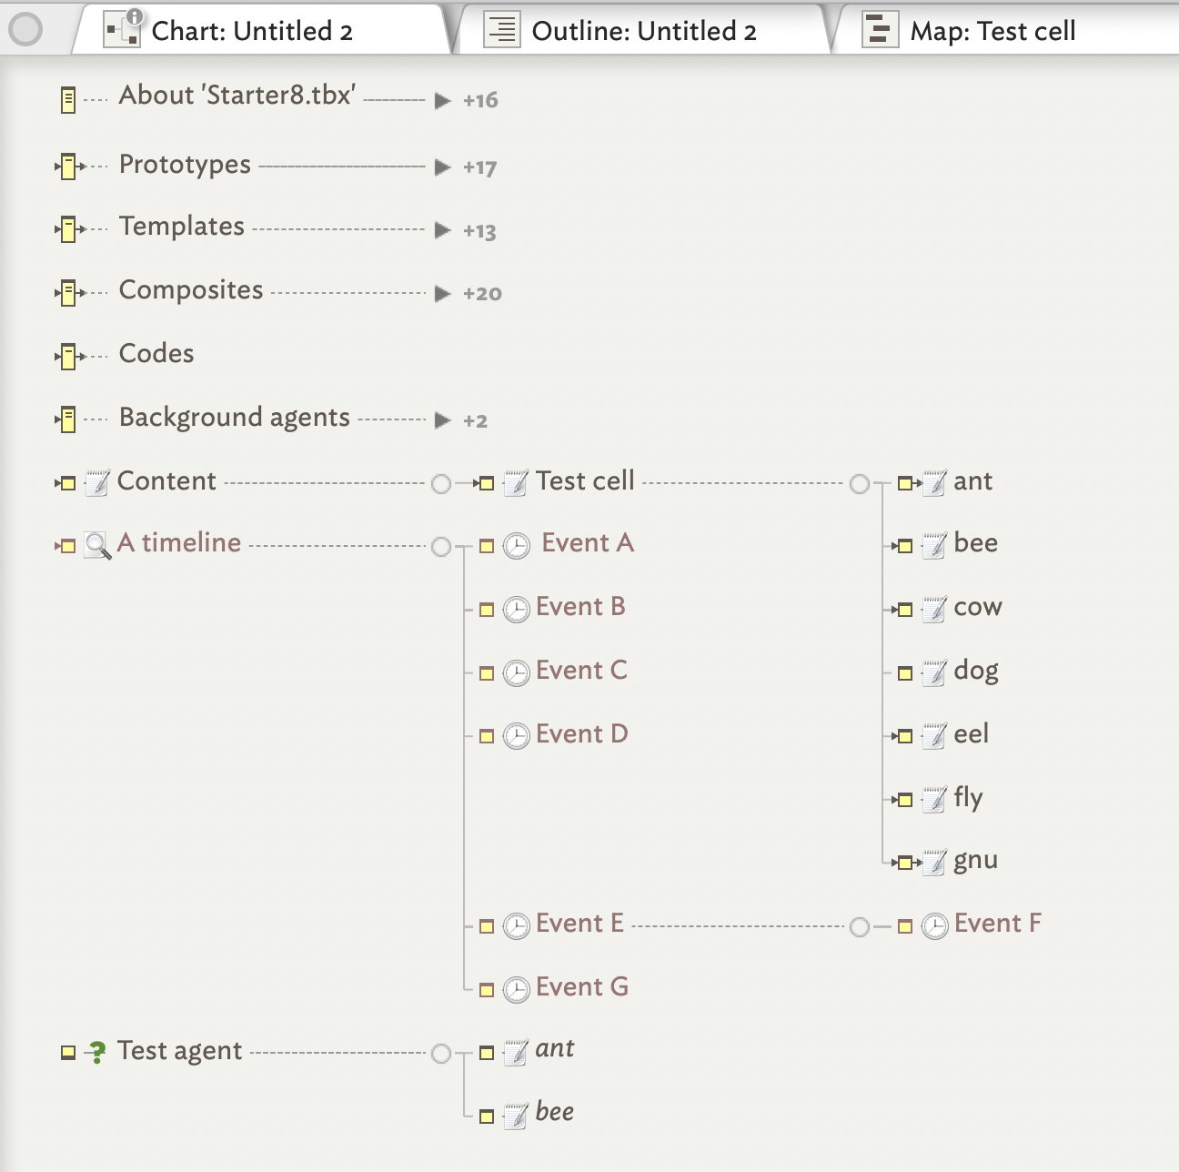Open the Map: Test cell tab

tap(992, 31)
